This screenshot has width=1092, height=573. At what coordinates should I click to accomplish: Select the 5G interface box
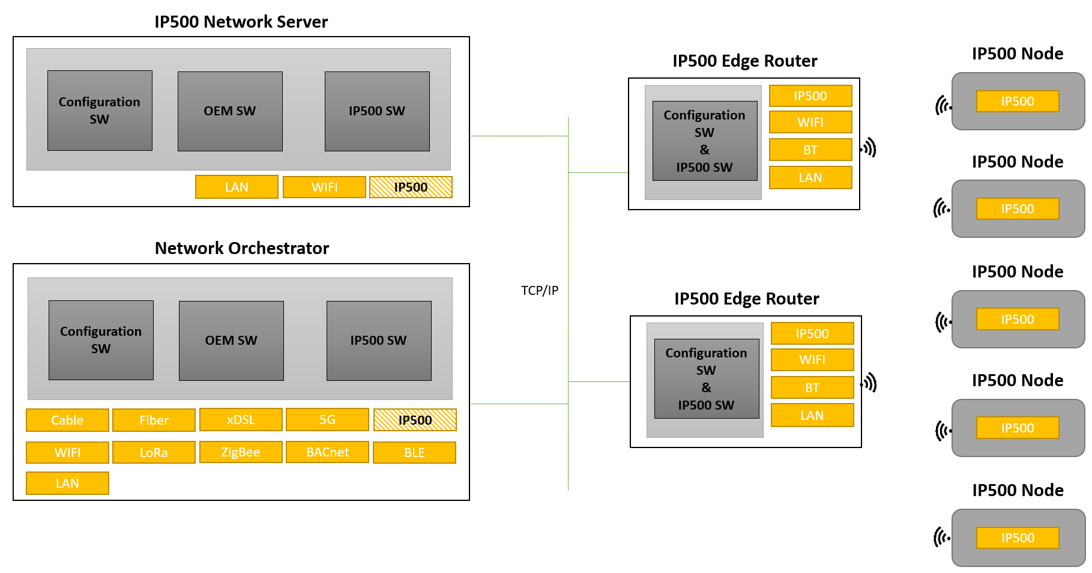click(x=327, y=419)
